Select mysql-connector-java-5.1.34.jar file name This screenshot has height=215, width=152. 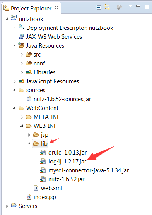click(x=89, y=170)
